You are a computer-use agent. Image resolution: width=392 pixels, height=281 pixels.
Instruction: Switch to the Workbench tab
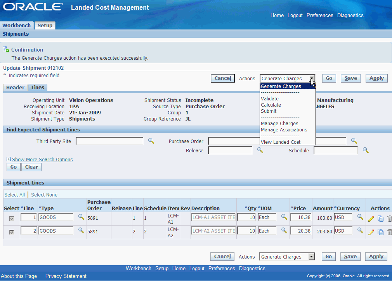click(x=17, y=26)
